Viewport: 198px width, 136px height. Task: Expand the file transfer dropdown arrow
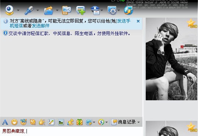pyautogui.click(x=57, y=10)
